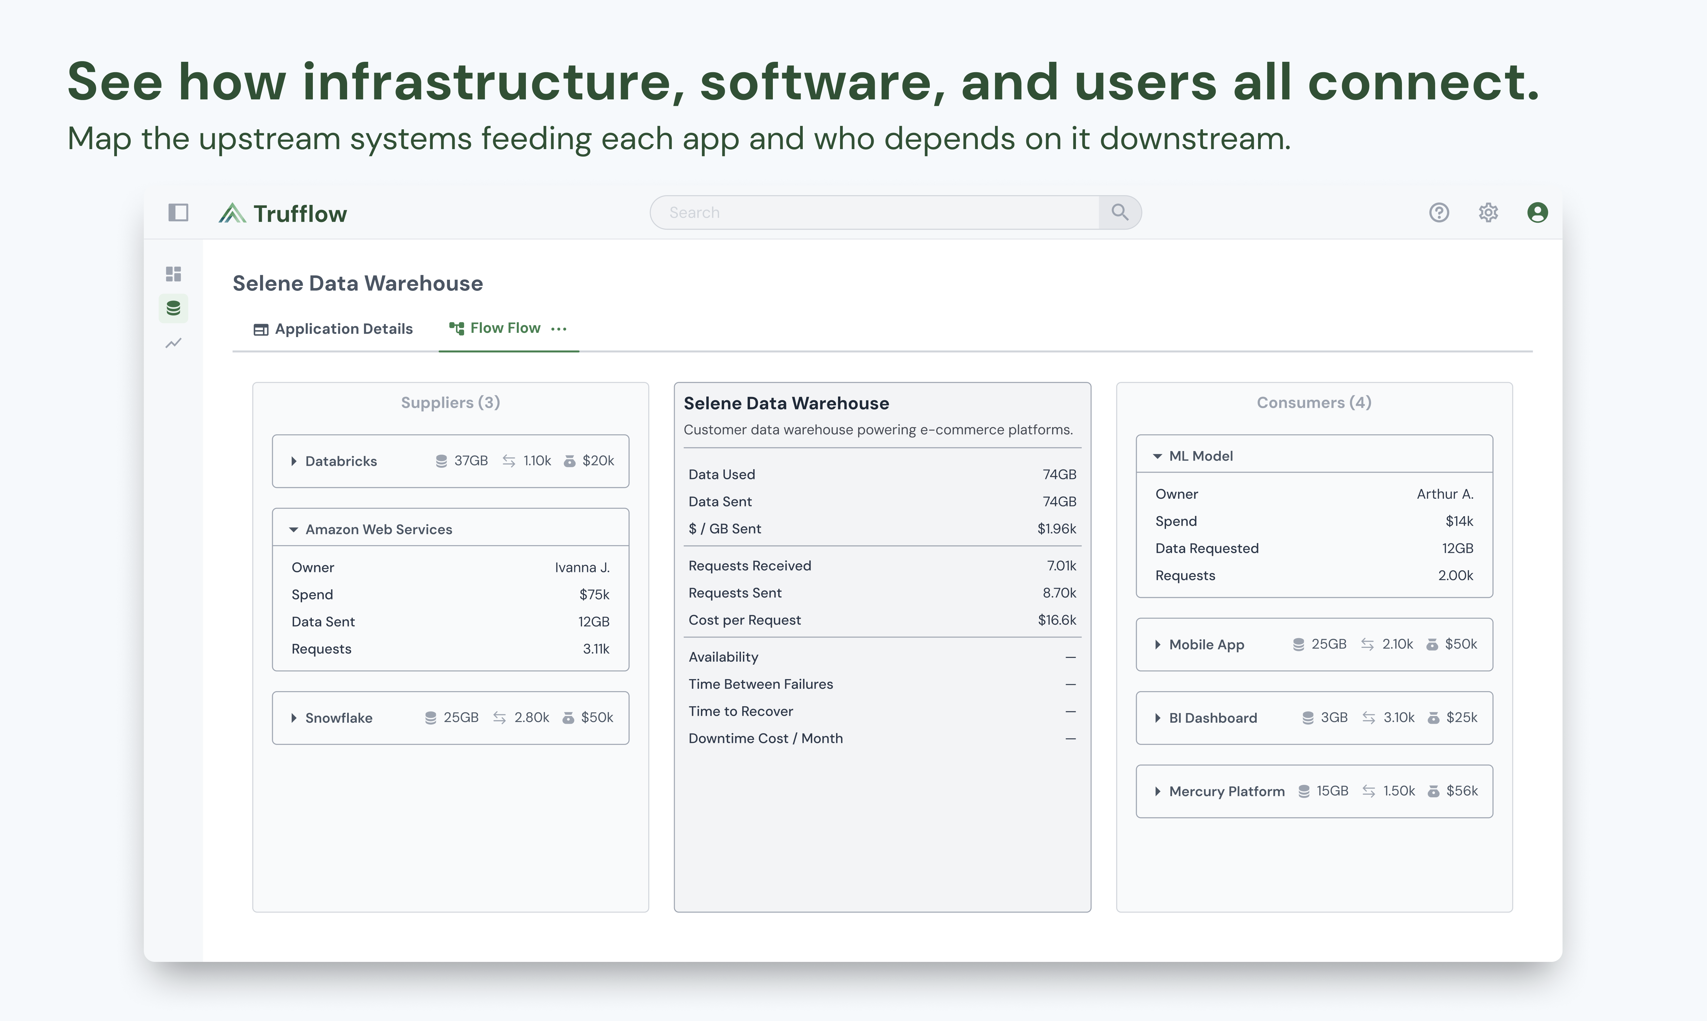Click the Mercury Platform requests arrows icon
Screen dimensions: 1707x1021
click(x=1369, y=791)
